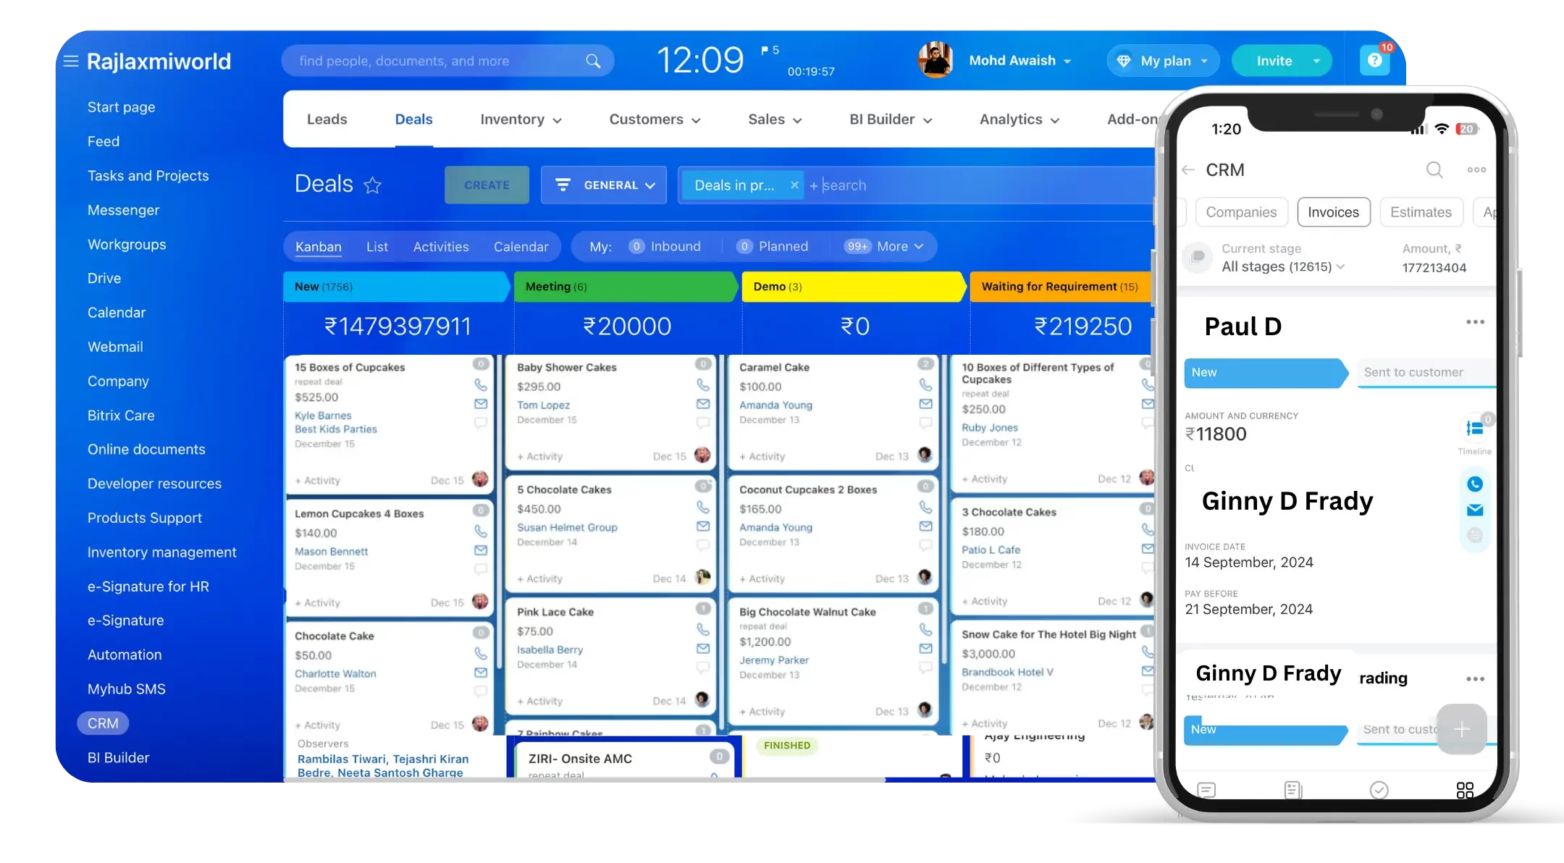Image resolution: width=1564 pixels, height=863 pixels.
Task: Click the CREATE button for new deal
Action: coord(487,185)
